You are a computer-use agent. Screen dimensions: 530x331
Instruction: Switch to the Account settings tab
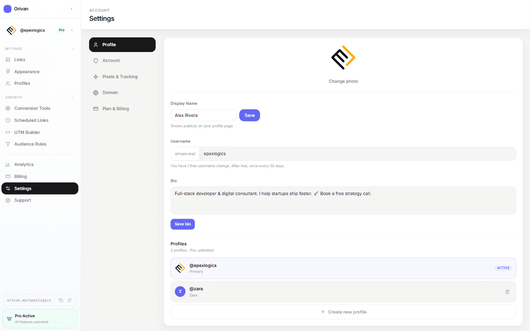coord(122,61)
